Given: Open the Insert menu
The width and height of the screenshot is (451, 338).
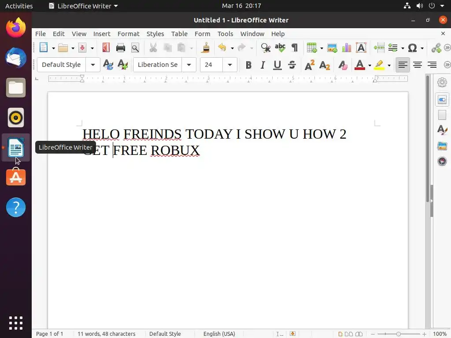Looking at the screenshot, I should tap(102, 34).
